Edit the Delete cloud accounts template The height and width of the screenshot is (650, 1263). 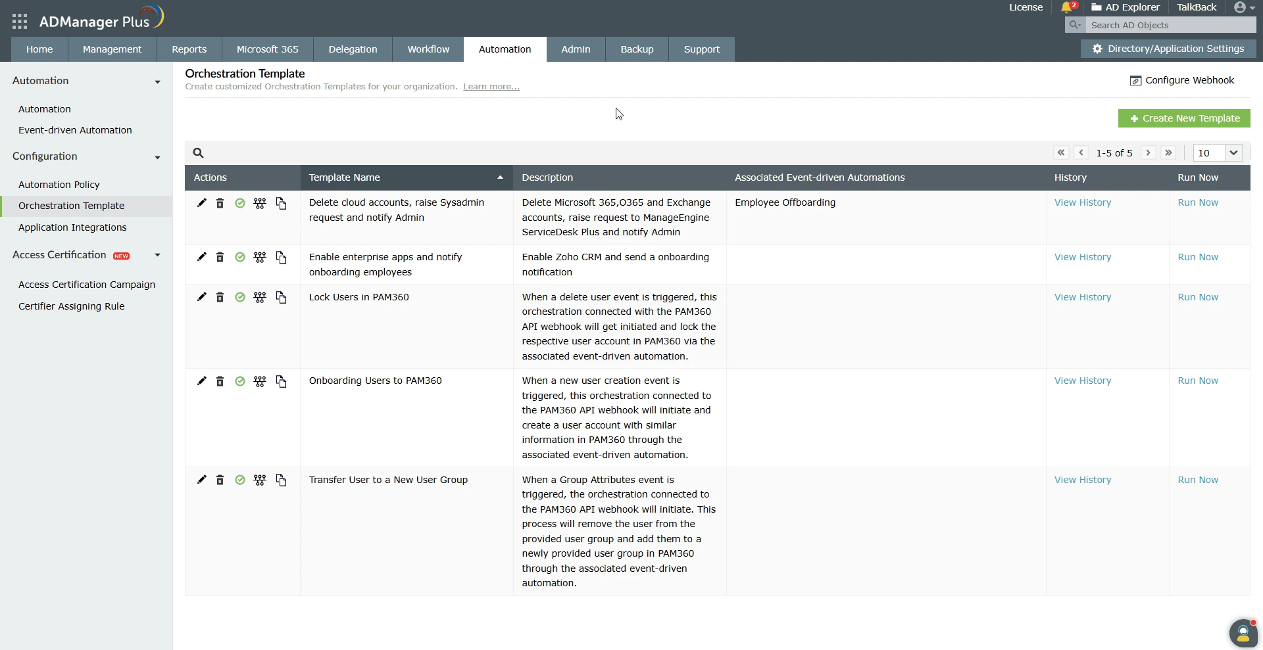point(201,203)
